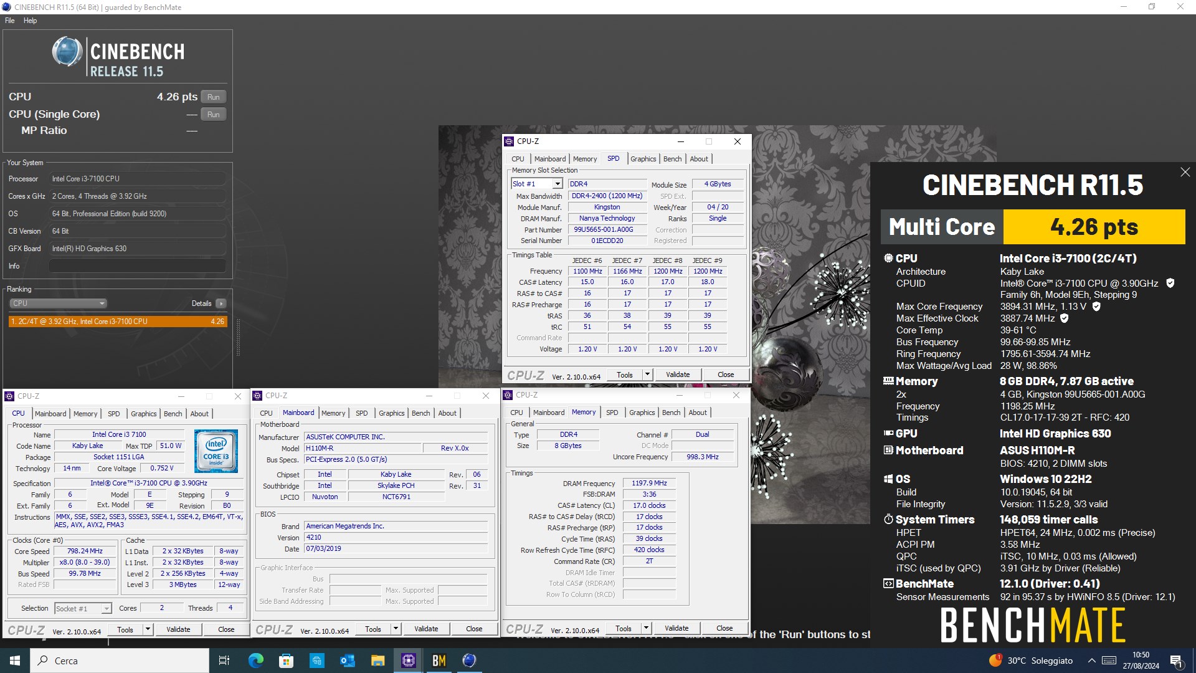Viewport: 1196px width, 673px height.
Task: Click the Cerca taskbar search box
Action: [x=120, y=661]
